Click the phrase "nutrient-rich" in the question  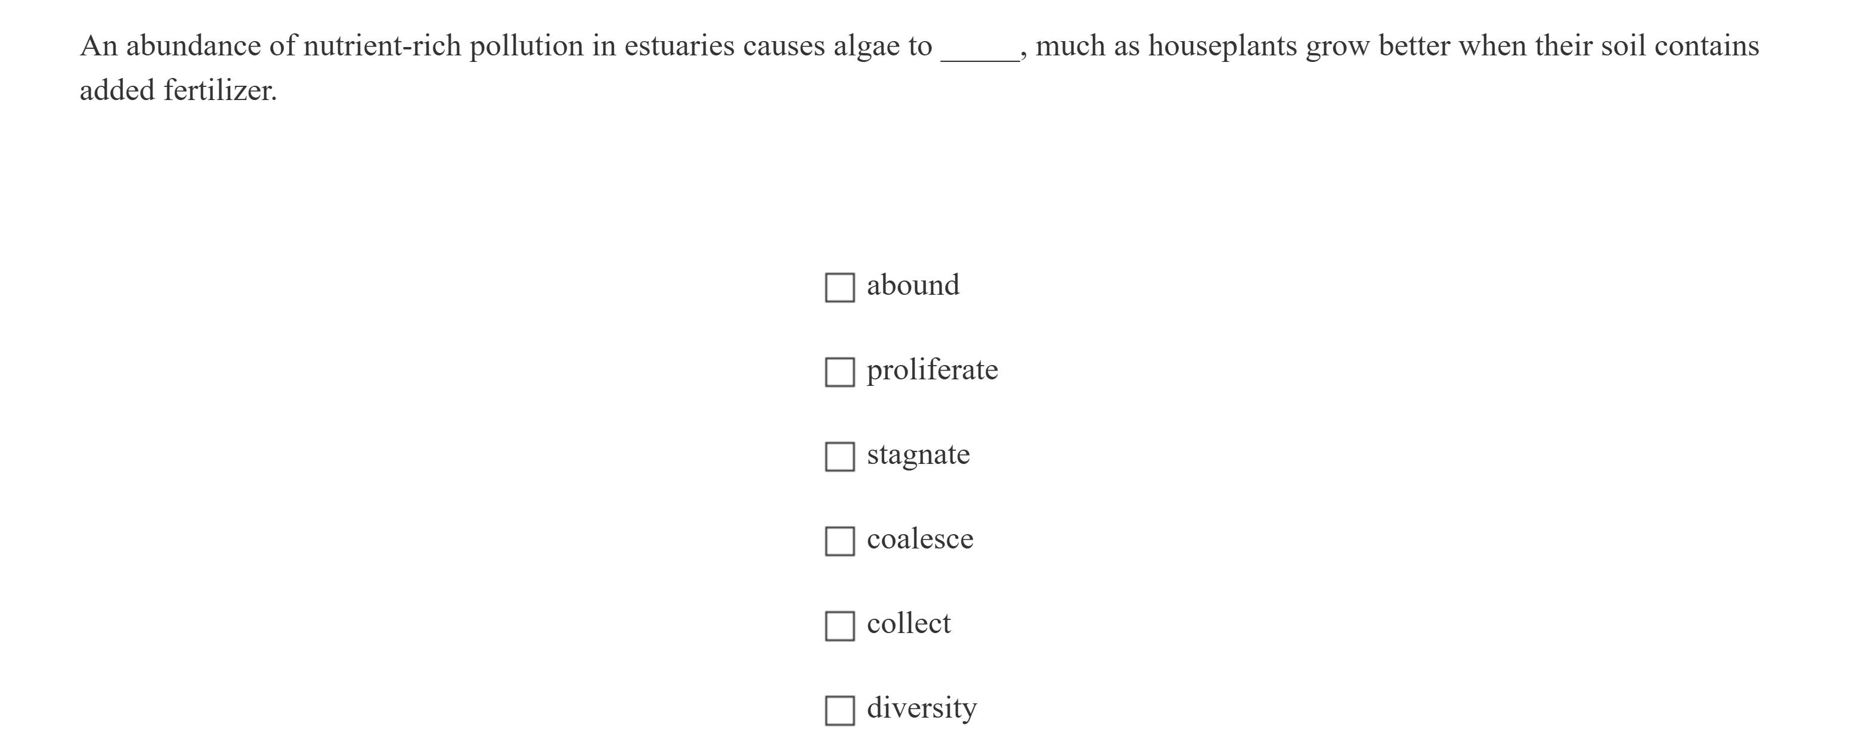click(x=382, y=46)
